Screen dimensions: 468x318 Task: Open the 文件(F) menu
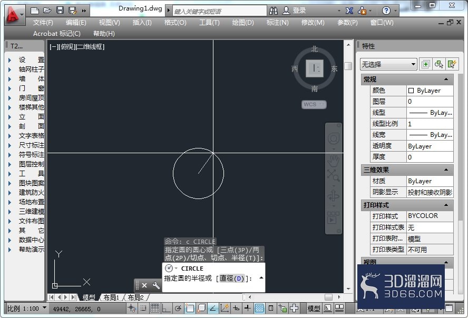pyautogui.click(x=43, y=22)
